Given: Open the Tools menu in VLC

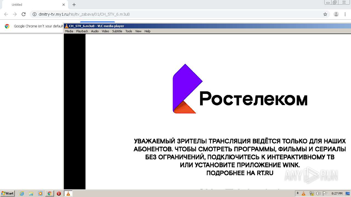Looking at the screenshot, I should (x=129, y=31).
